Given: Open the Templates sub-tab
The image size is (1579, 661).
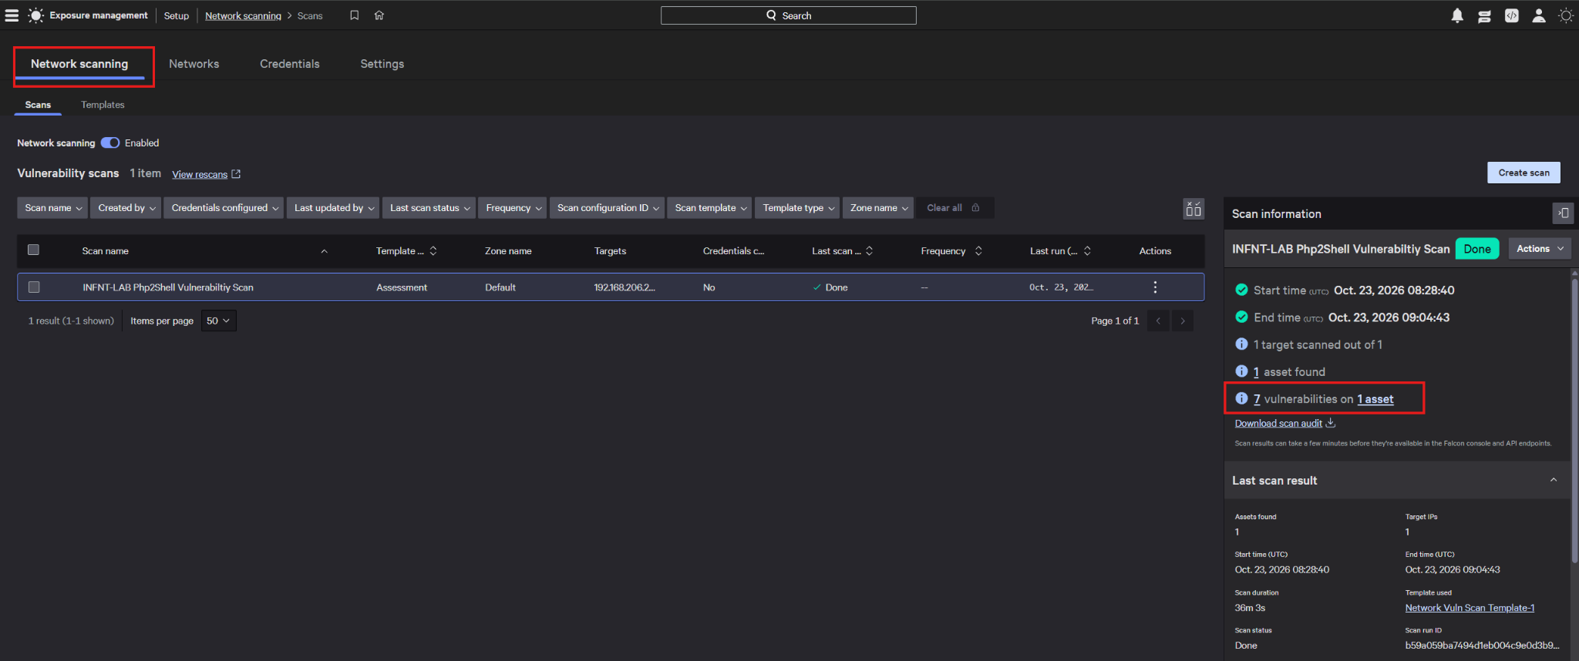Looking at the screenshot, I should click(x=103, y=105).
